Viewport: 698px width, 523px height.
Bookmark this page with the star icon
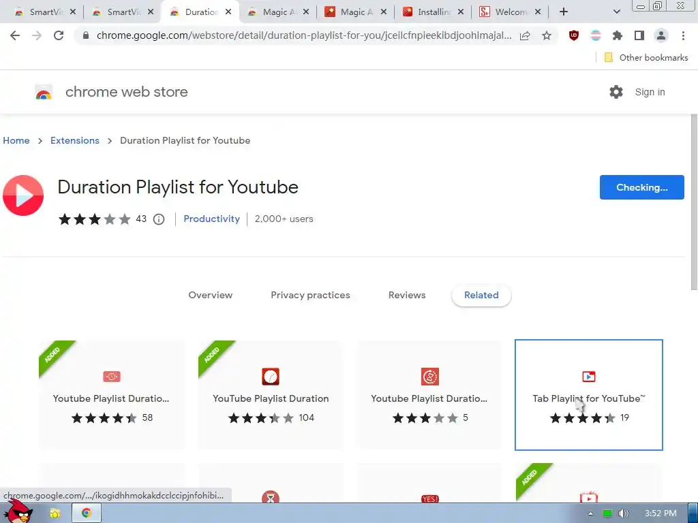pos(547,35)
